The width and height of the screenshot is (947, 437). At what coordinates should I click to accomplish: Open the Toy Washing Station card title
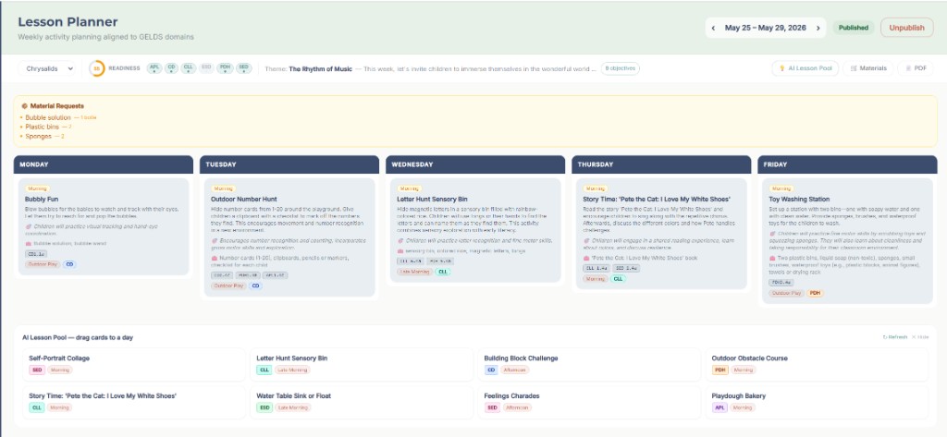pyautogui.click(x=799, y=199)
